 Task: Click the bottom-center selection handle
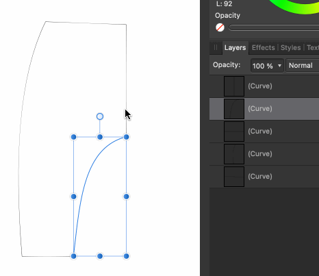[x=100, y=256]
